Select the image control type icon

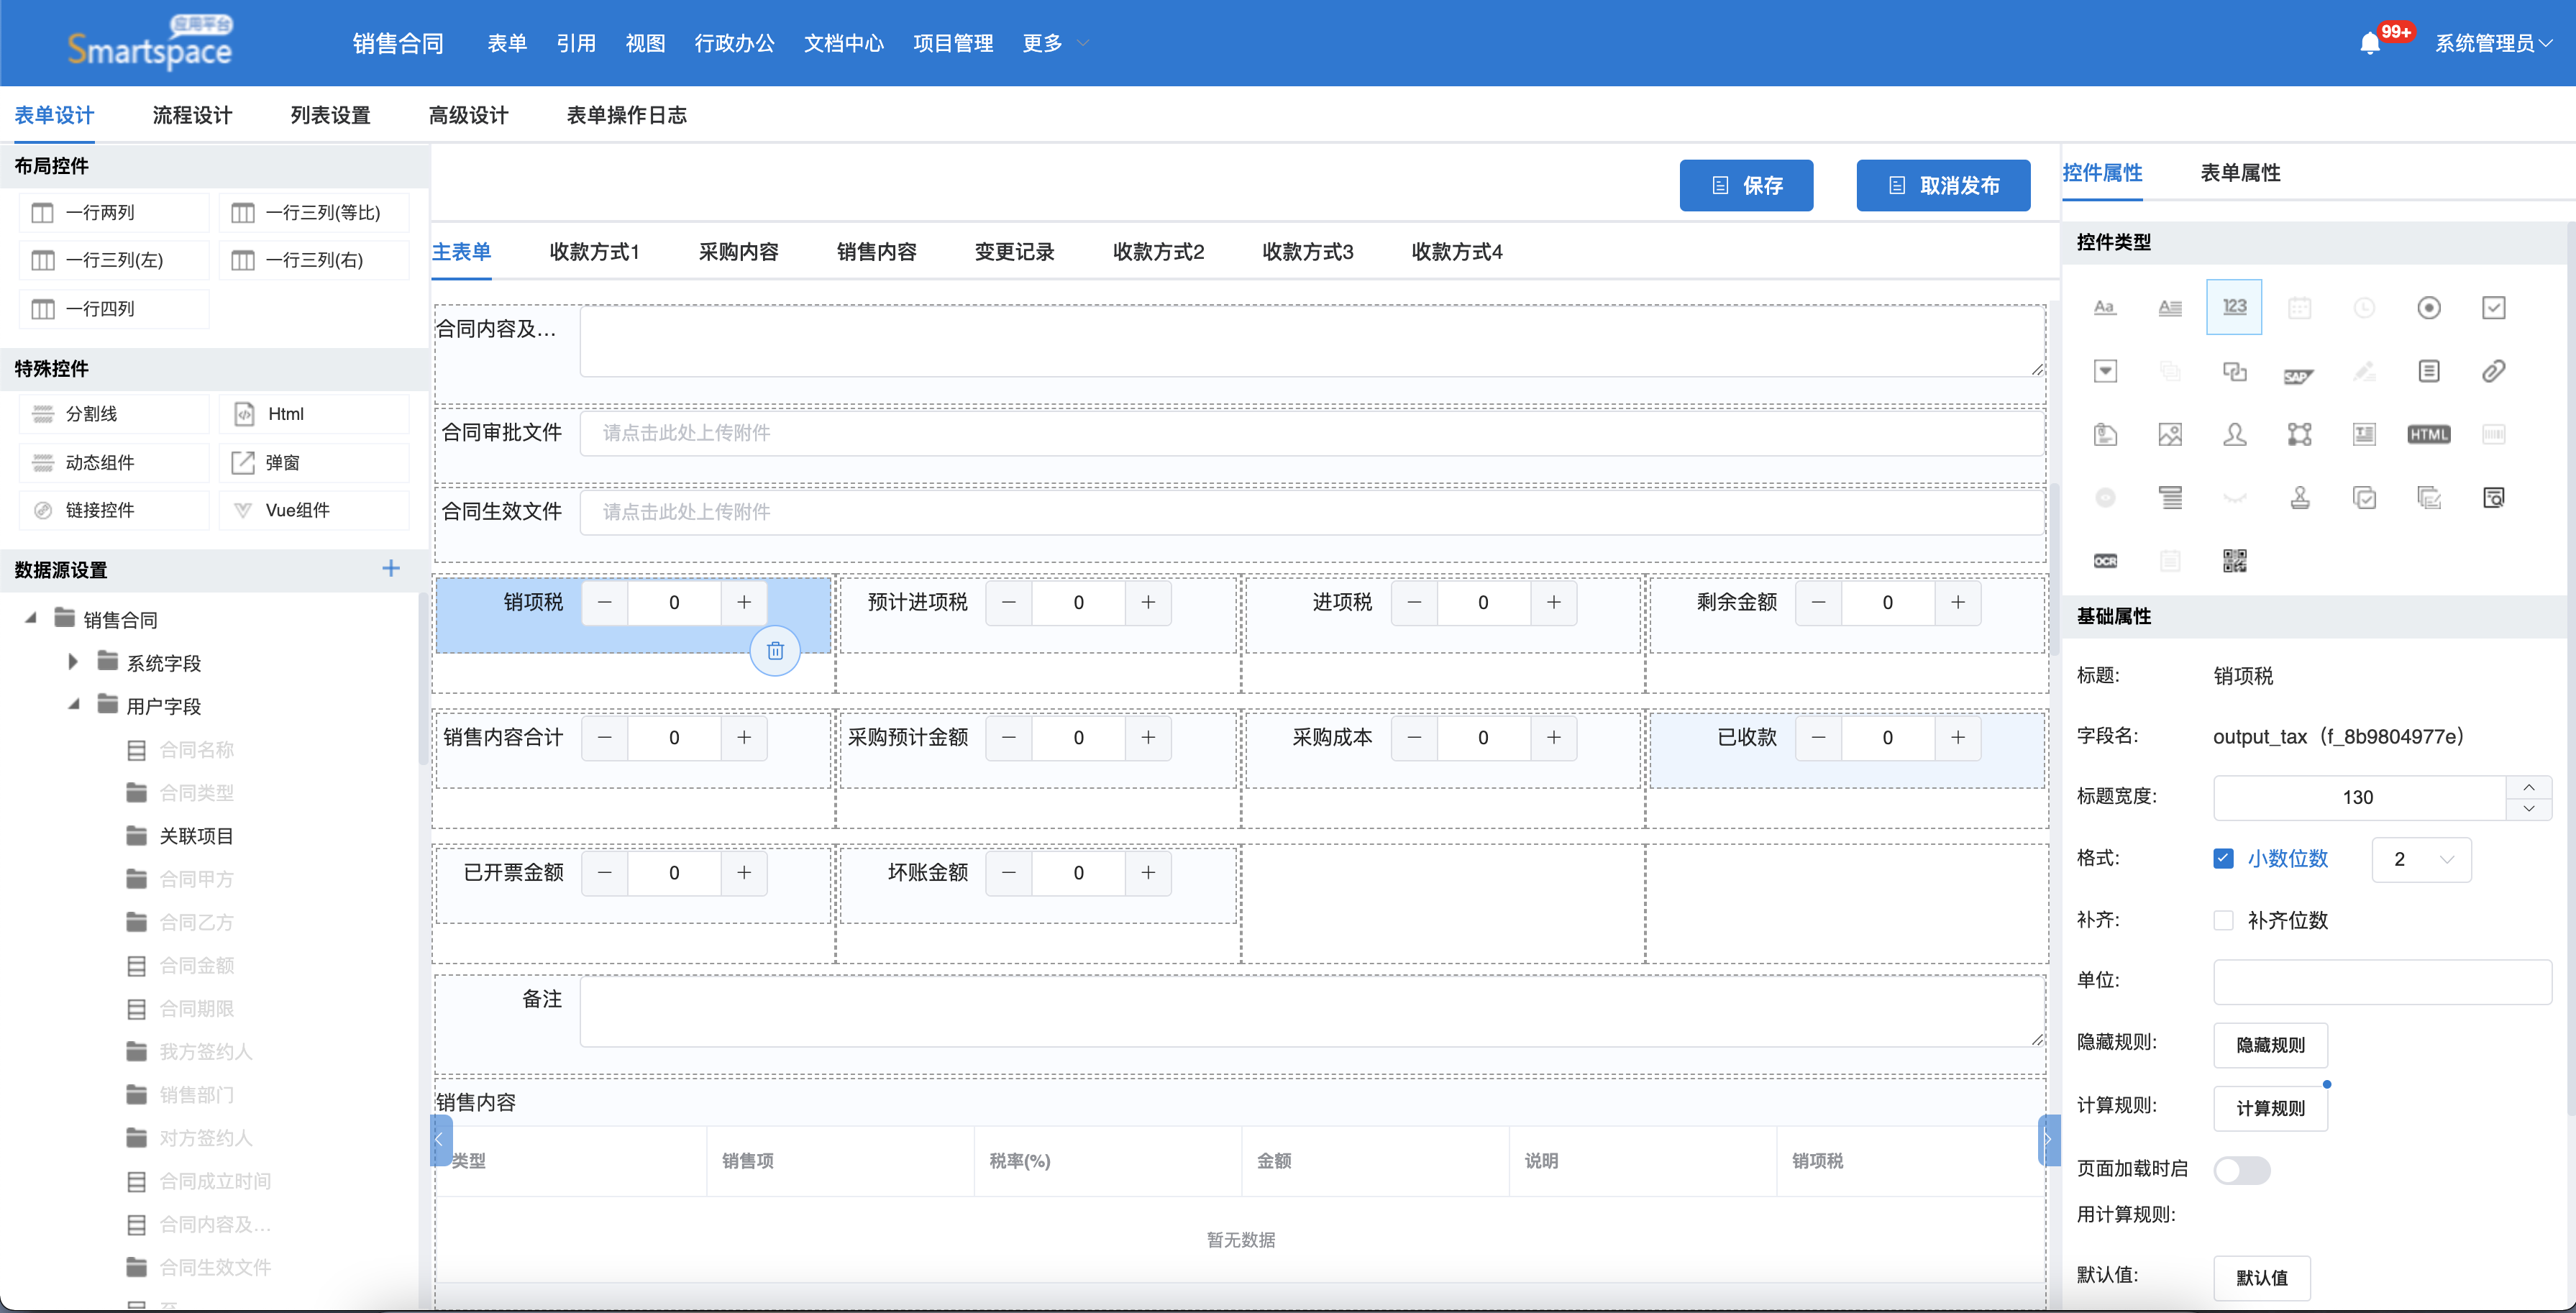(2169, 434)
